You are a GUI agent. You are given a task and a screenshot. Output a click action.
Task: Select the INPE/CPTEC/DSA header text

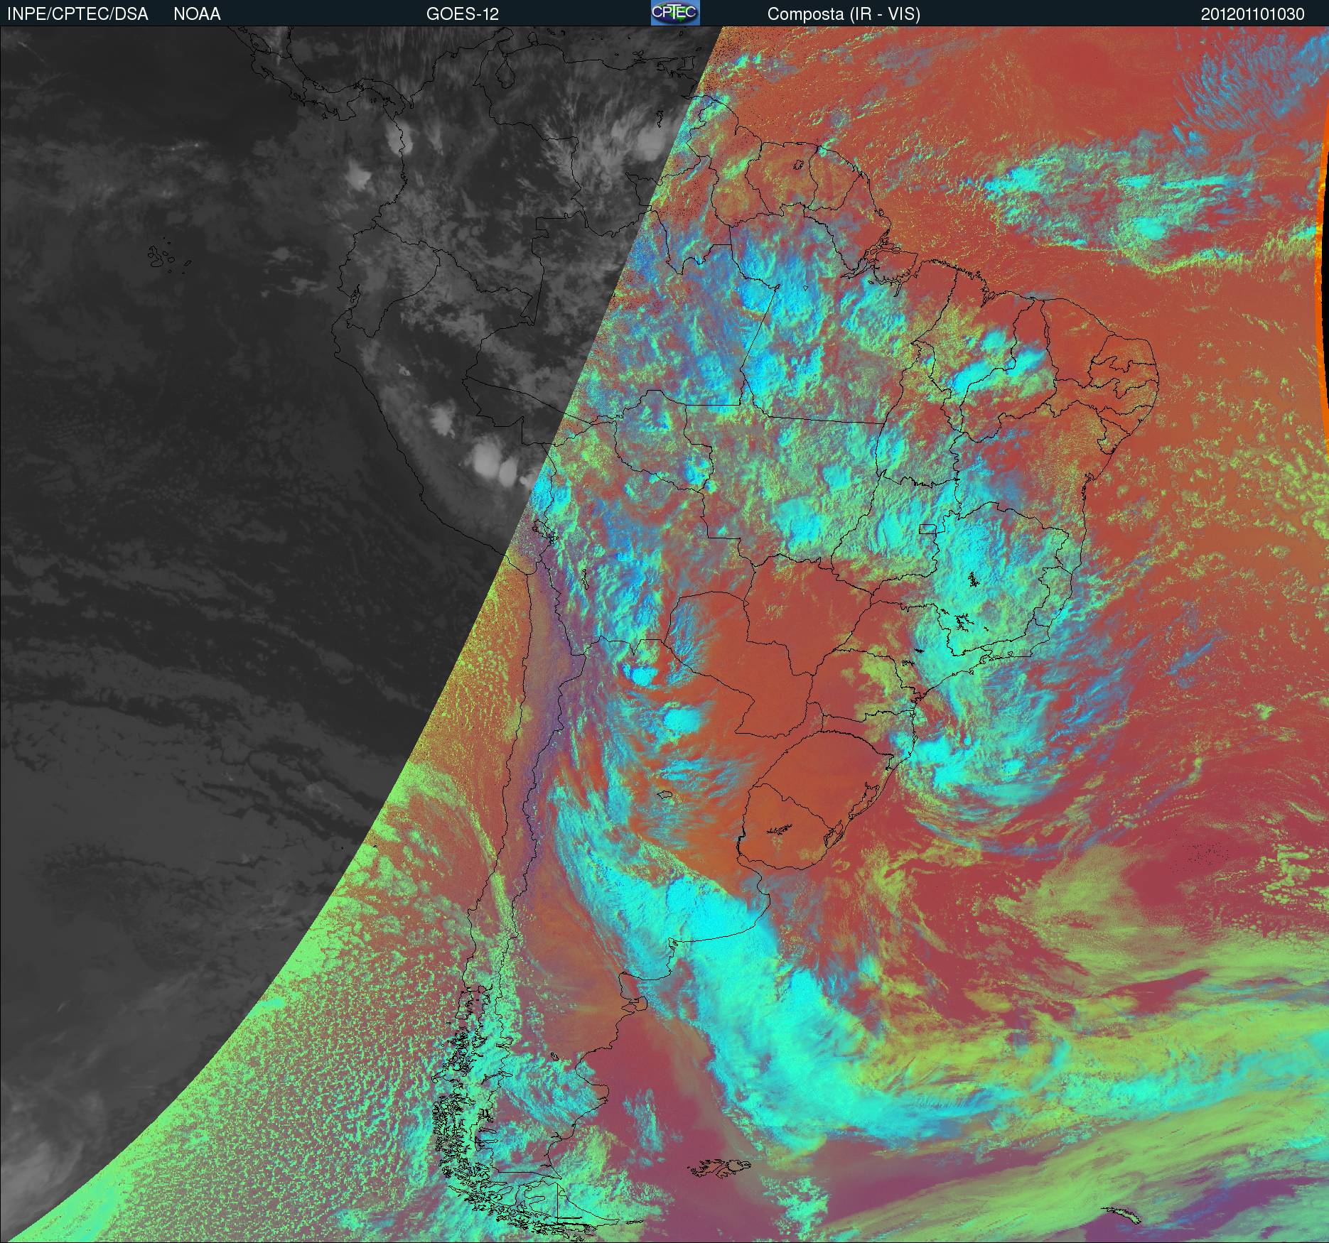(x=77, y=14)
